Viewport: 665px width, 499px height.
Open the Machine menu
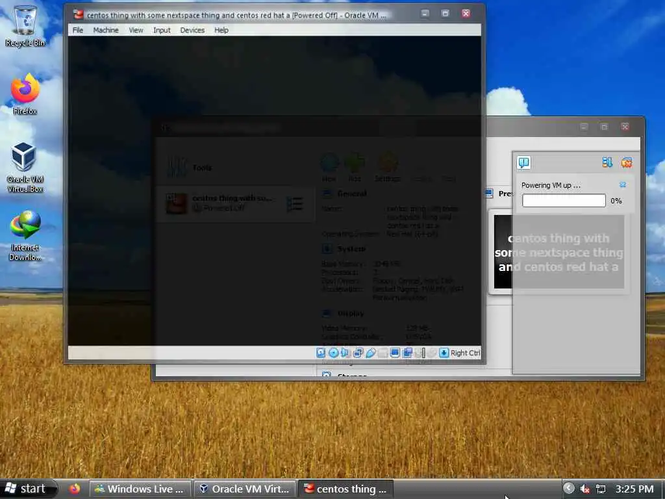pos(106,30)
